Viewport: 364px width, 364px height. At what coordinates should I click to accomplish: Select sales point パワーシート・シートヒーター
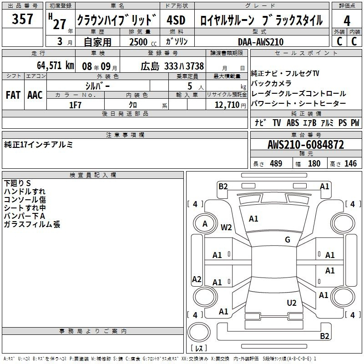click(x=298, y=103)
